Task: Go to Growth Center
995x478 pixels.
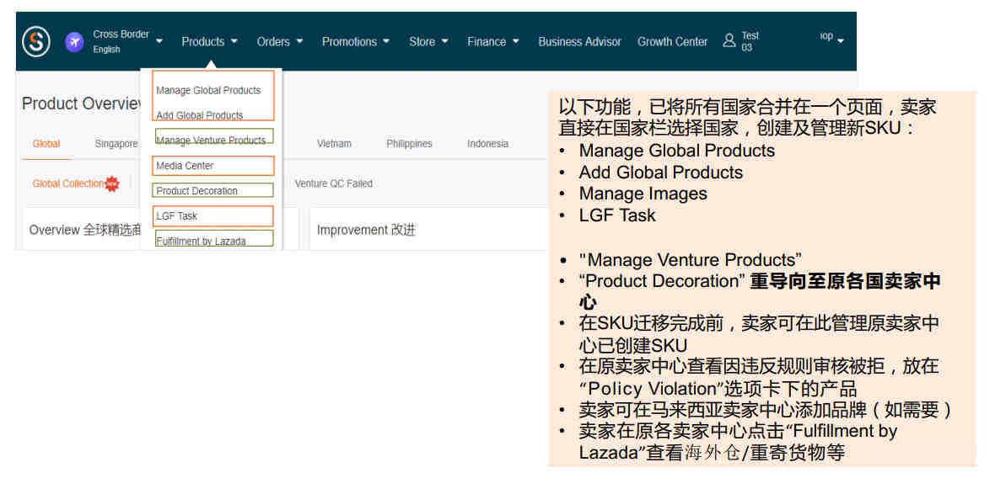Action: 672,41
